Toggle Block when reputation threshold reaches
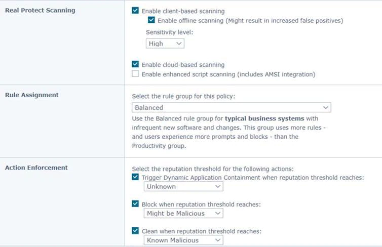This screenshot has height=247, width=382. coord(135,203)
